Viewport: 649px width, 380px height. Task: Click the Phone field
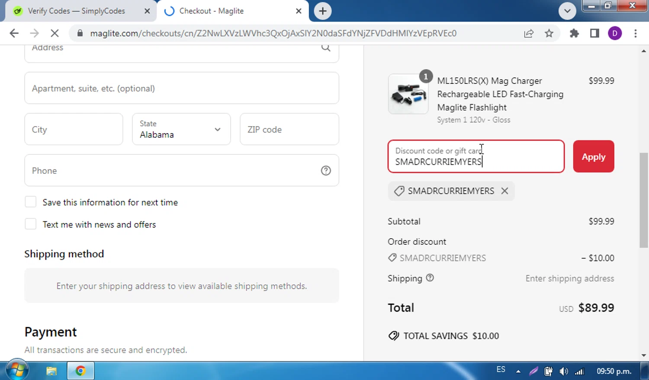point(182,170)
